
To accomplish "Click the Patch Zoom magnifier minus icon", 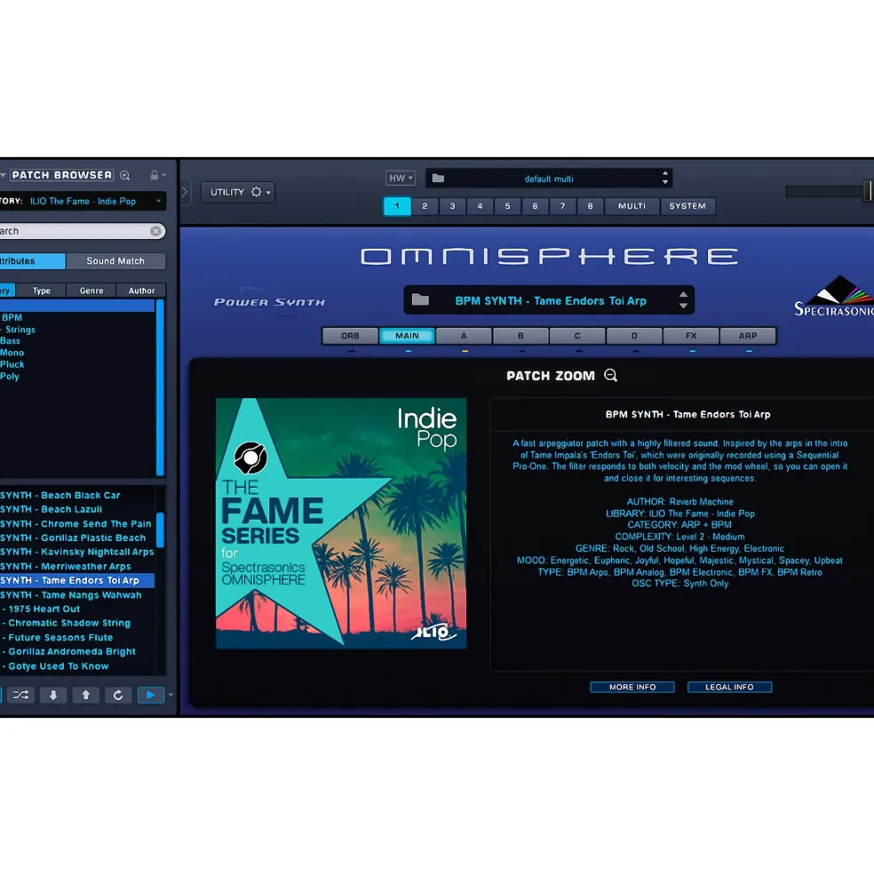I will [x=610, y=376].
